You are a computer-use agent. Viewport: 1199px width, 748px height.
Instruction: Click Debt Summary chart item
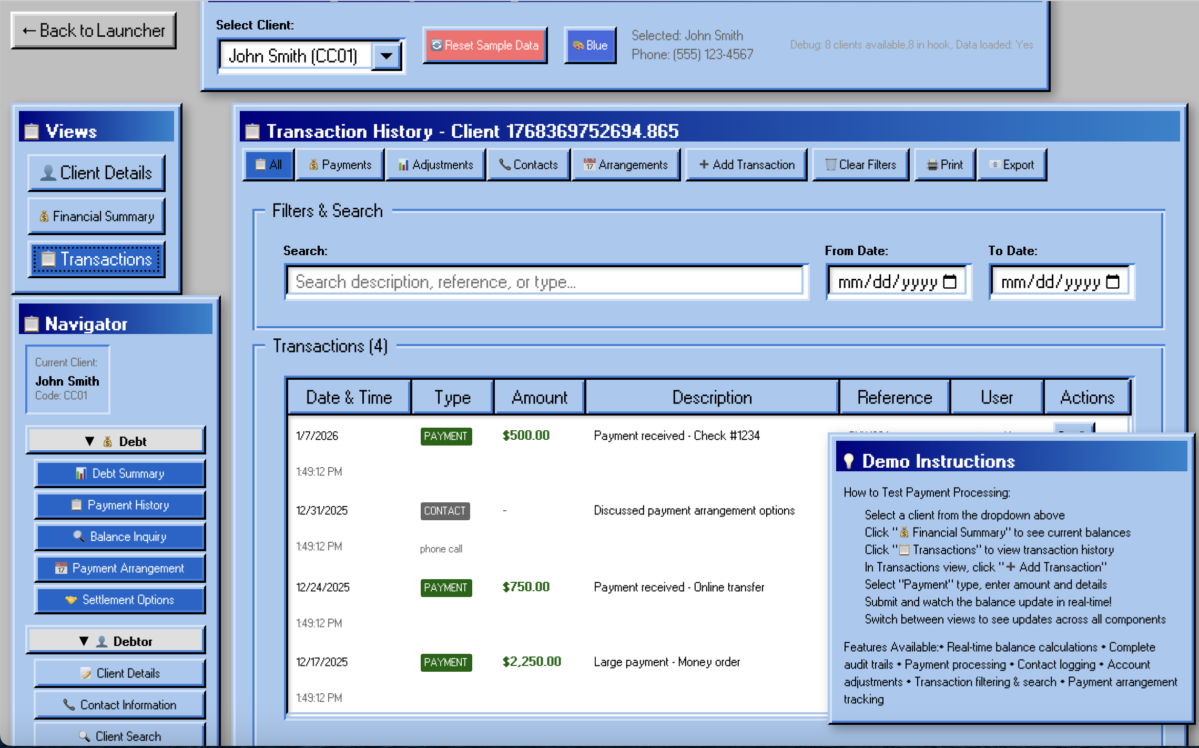pyautogui.click(x=120, y=473)
